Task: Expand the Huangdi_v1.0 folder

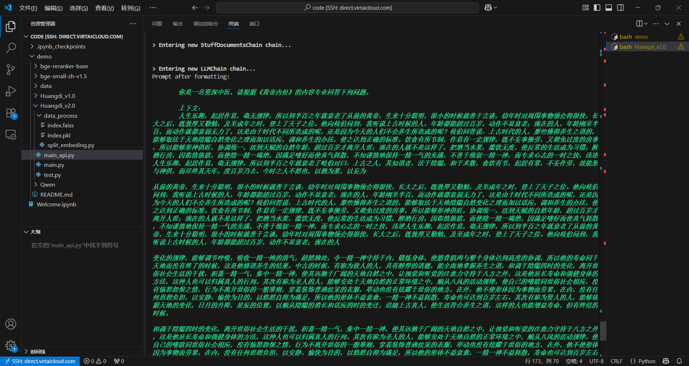Action: pos(36,96)
